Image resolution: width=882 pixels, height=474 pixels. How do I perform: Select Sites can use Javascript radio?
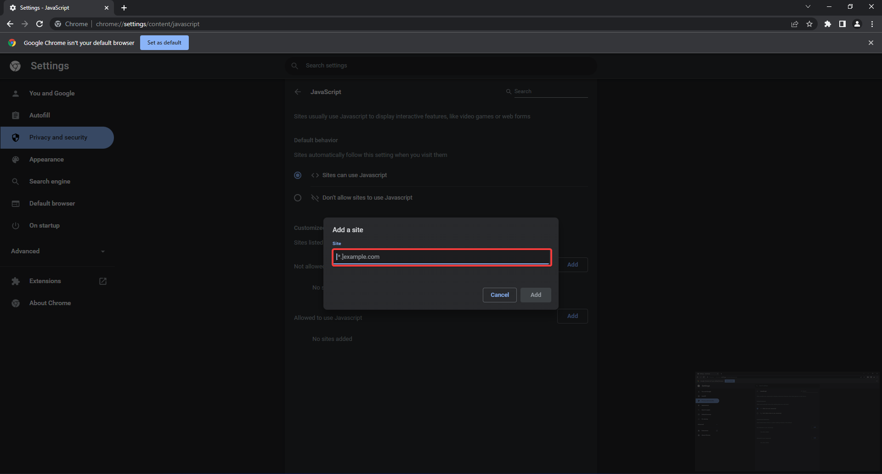[x=298, y=175]
